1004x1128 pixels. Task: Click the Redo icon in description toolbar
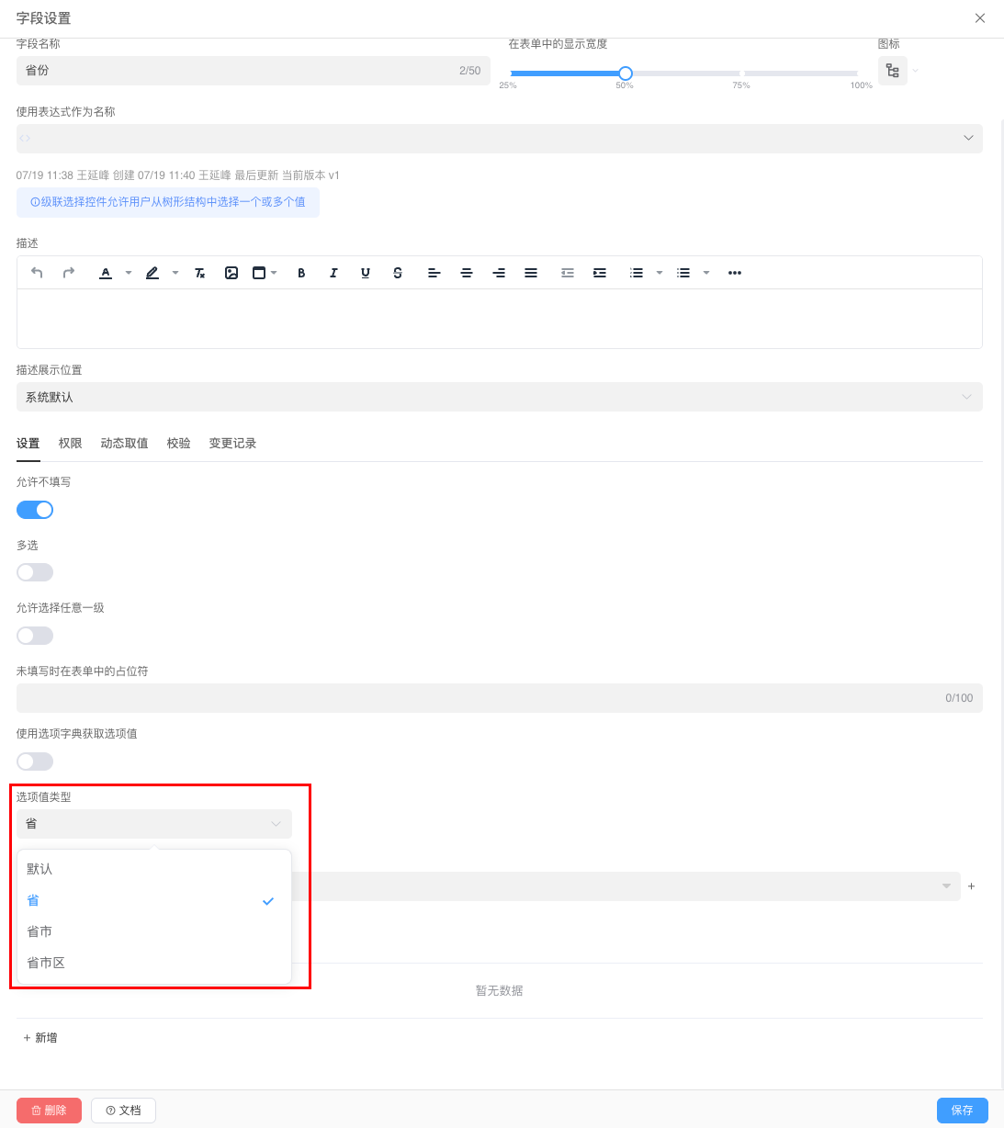69,272
